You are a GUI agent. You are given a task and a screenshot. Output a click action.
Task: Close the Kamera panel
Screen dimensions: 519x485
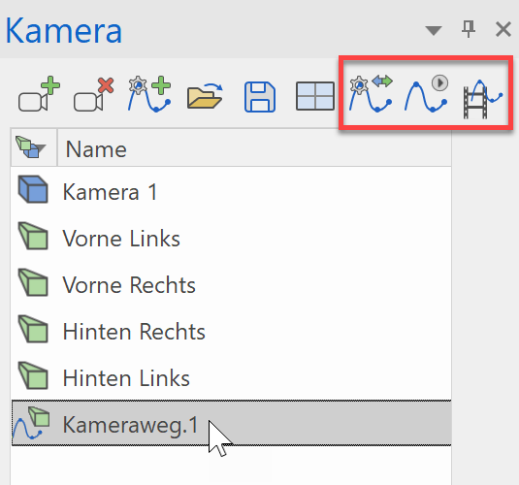tap(503, 29)
